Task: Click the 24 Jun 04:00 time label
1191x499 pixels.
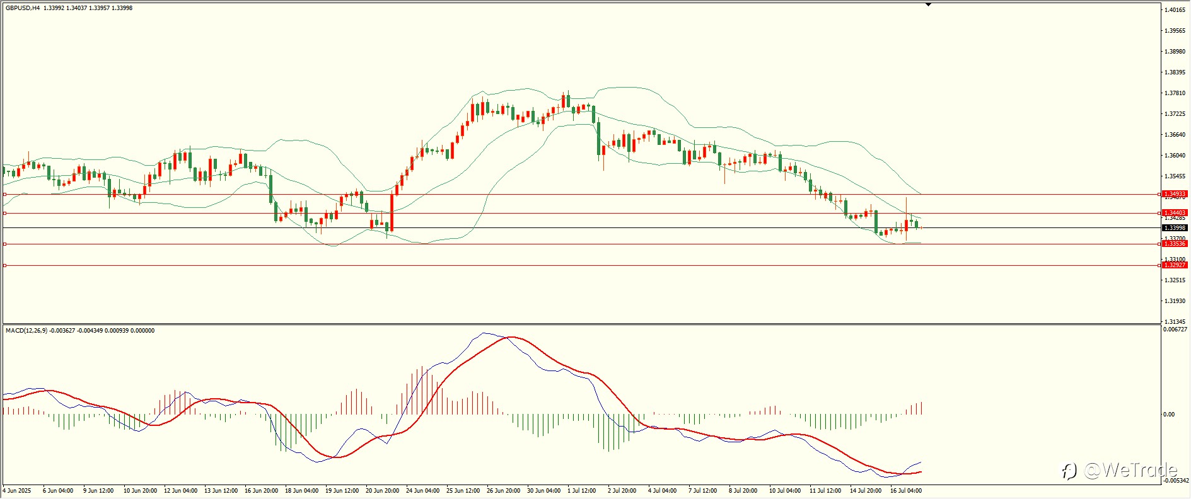Action: pos(423,490)
